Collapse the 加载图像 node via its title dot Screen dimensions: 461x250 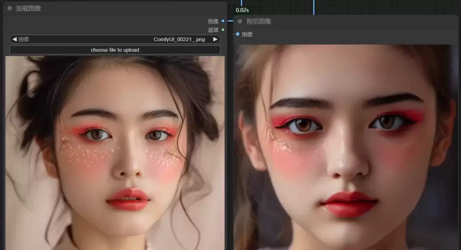(10, 8)
